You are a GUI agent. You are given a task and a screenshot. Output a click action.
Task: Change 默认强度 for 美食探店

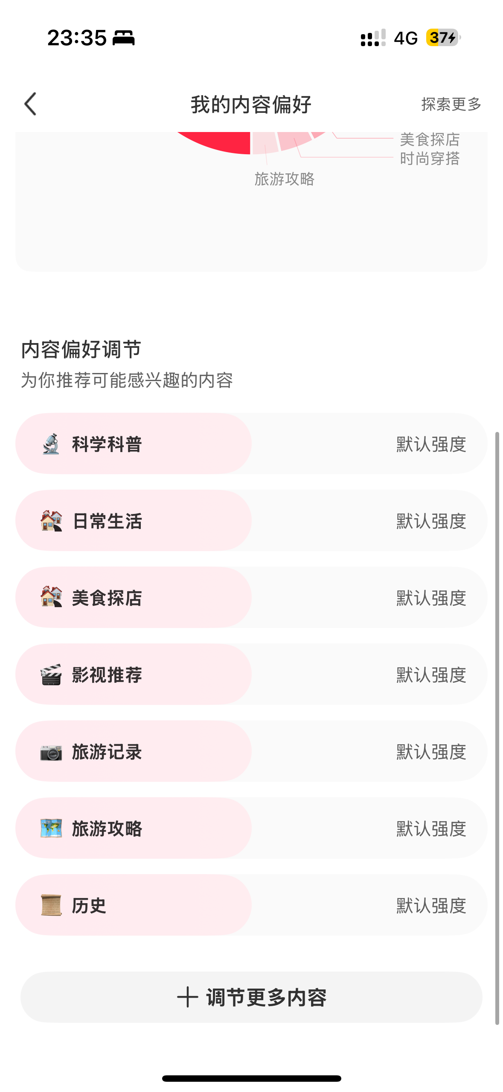click(431, 598)
